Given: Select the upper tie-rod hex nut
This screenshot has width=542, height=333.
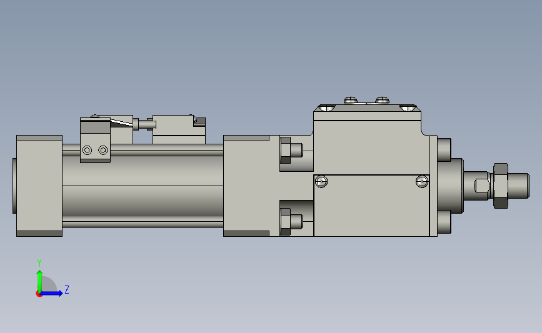Looking at the screenshot, I should 286,151.
